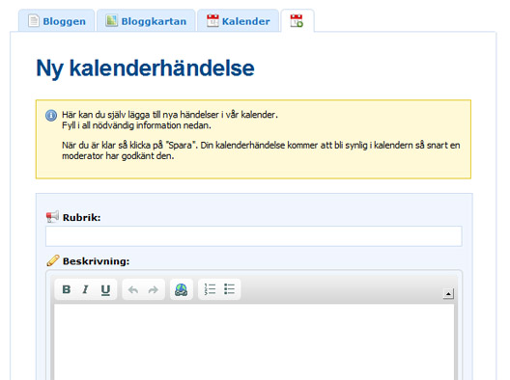Viewport: 510px width, 380px height.
Task: Toggle bold formatting in description editor
Action: pos(67,289)
